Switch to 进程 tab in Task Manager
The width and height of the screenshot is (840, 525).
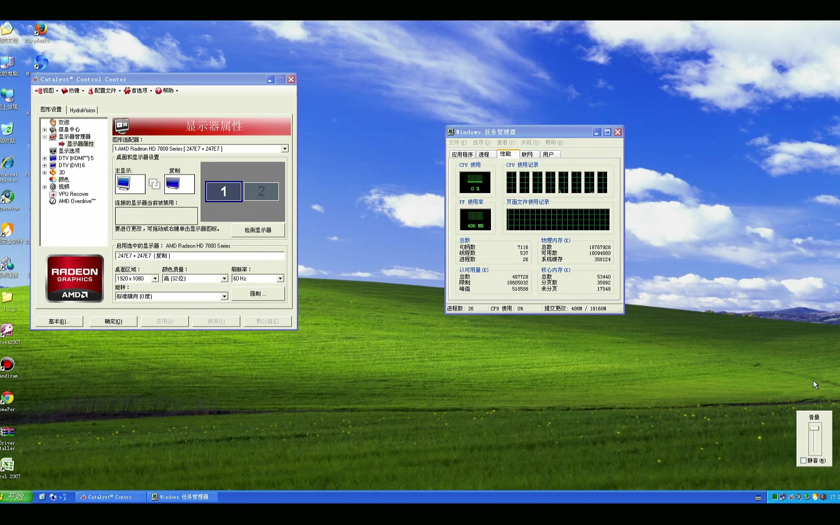click(x=484, y=155)
